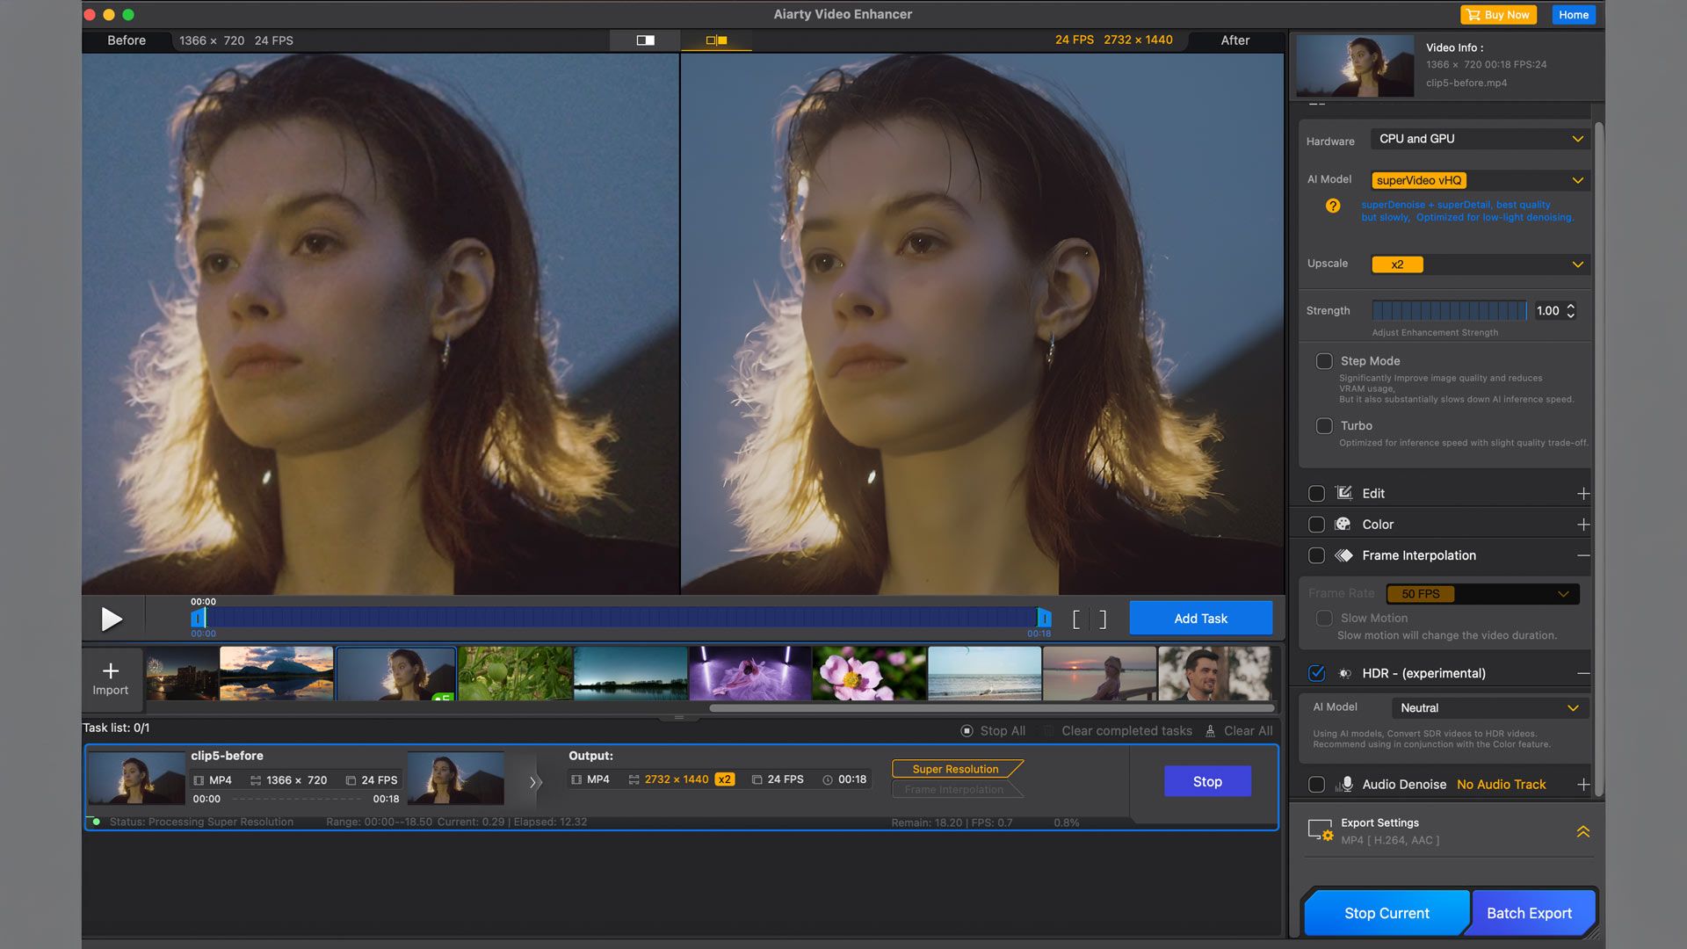The height and width of the screenshot is (949, 1687).
Task: Enable the Turbo option
Action: 1324,426
